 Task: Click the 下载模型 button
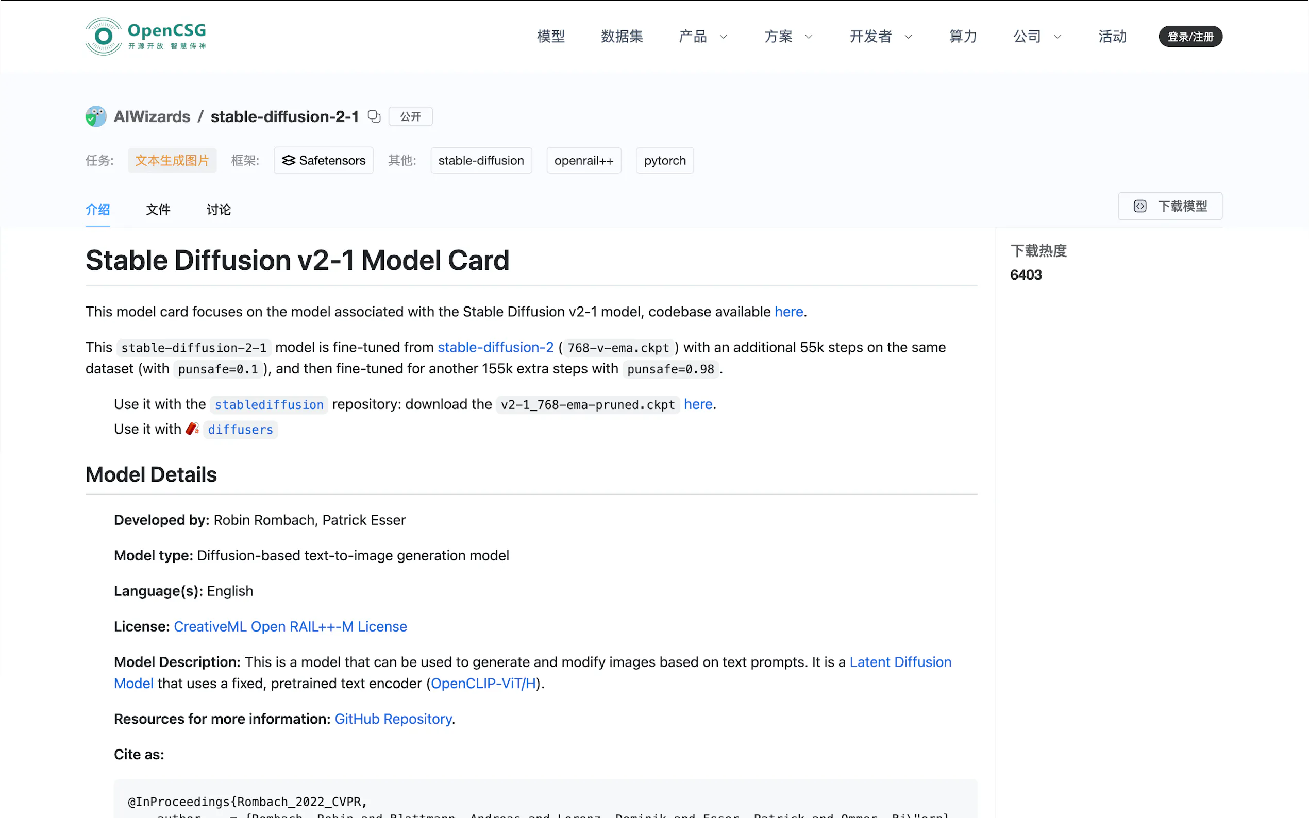(1170, 206)
